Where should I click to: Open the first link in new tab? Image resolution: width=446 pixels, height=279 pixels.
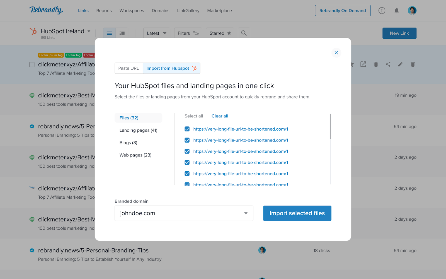(x=363, y=64)
